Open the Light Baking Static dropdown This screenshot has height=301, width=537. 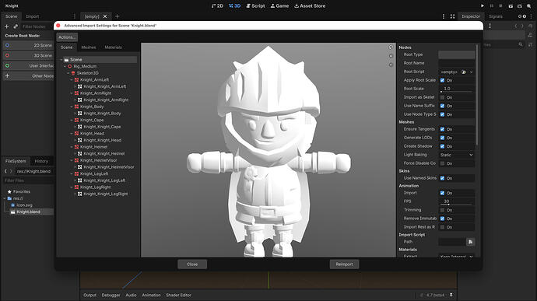[x=457, y=155]
